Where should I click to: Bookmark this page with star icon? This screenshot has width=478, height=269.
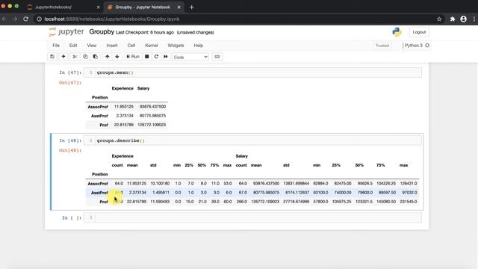(x=439, y=19)
